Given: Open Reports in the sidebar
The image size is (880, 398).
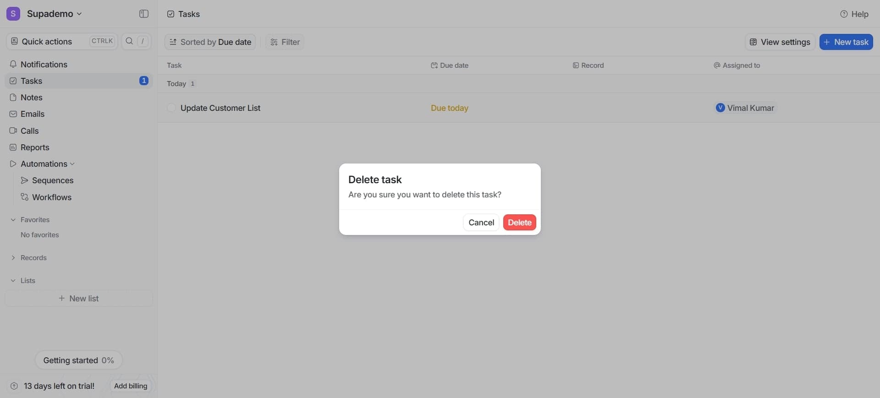Looking at the screenshot, I should click(x=35, y=147).
